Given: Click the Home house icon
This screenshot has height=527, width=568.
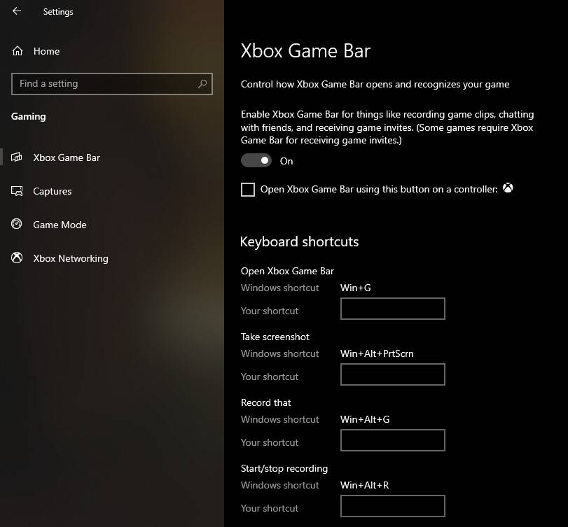Looking at the screenshot, I should click(x=18, y=51).
